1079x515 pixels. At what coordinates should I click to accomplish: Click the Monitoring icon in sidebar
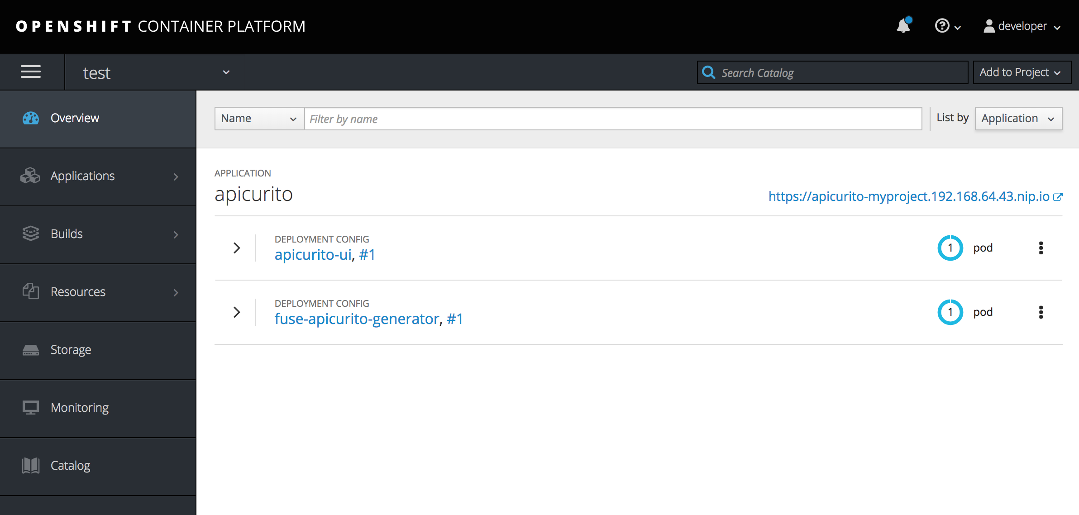coord(29,407)
